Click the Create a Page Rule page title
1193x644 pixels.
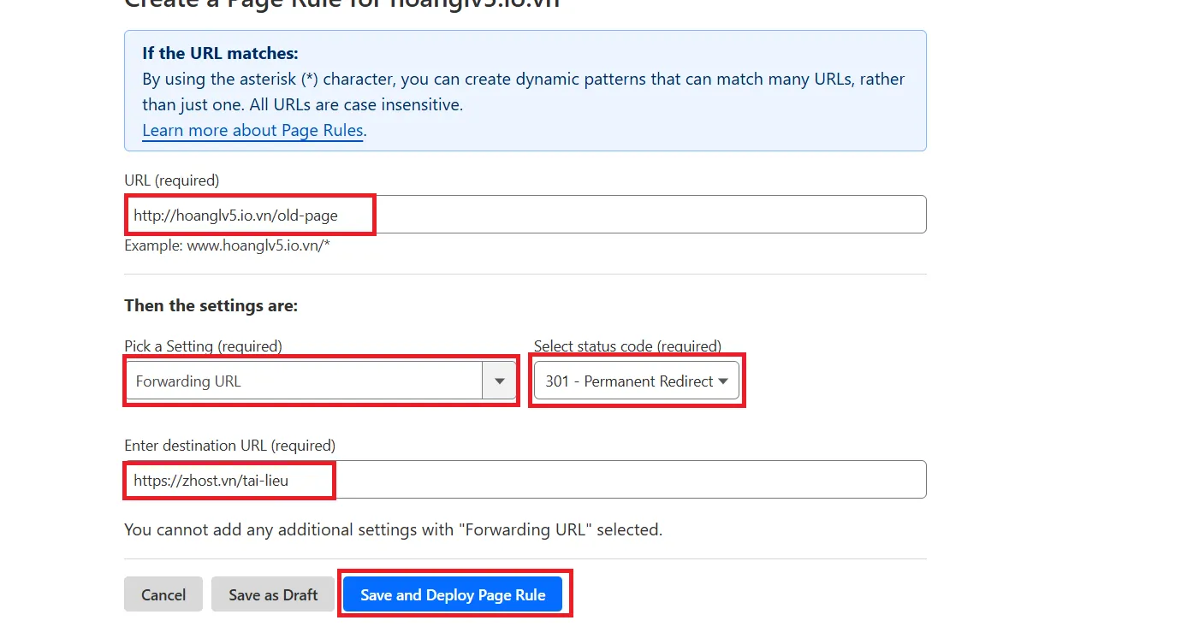coord(342,3)
